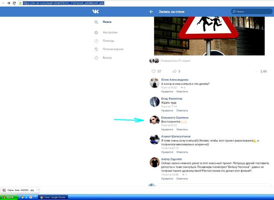Click Нравится under Юлия Александрова's comment
Screen dimensions: 274x200
(167, 91)
